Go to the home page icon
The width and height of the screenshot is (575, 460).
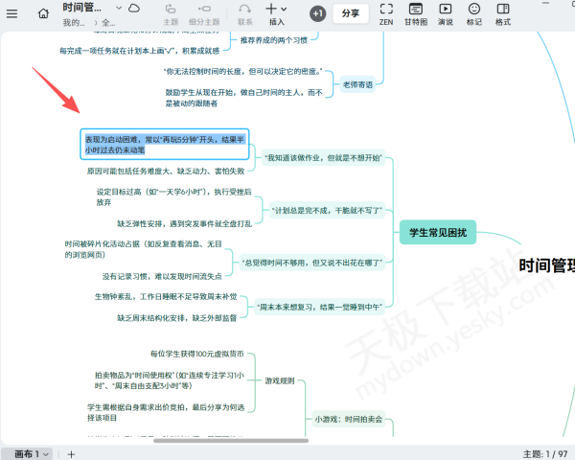(x=44, y=13)
